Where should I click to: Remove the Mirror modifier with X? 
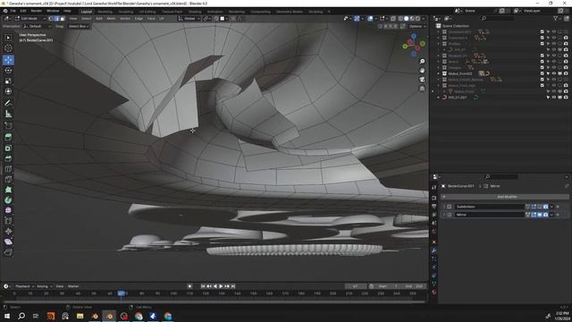click(x=558, y=215)
